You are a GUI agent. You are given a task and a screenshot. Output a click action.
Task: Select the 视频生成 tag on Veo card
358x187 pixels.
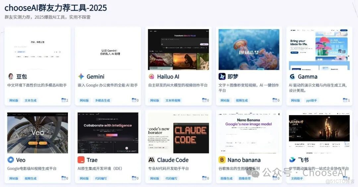(x=30, y=178)
